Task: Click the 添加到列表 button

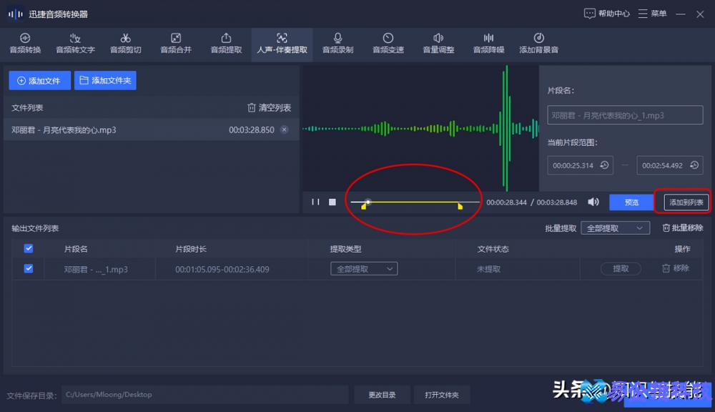Action: click(684, 202)
